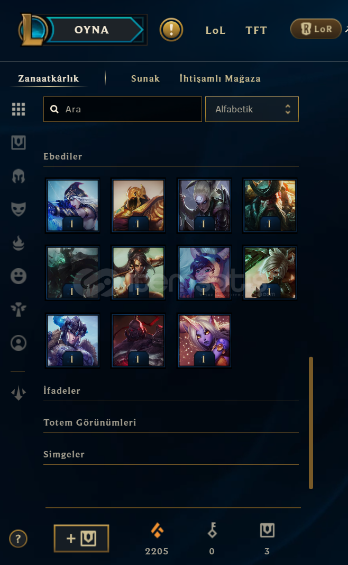The width and height of the screenshot is (348, 565).
Task: Click the OYNA play button
Action: (x=91, y=30)
